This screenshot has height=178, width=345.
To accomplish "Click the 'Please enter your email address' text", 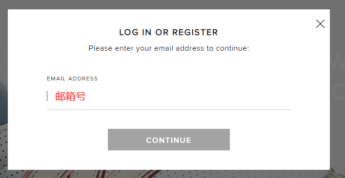I will coord(168,48).
